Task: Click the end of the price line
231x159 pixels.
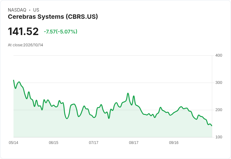Action: pyautogui.click(x=212, y=126)
